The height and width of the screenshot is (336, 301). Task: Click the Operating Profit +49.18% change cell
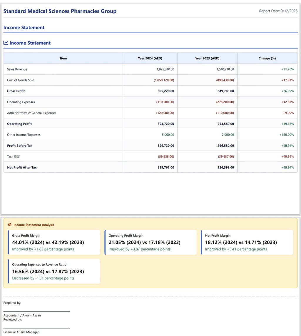click(x=287, y=124)
